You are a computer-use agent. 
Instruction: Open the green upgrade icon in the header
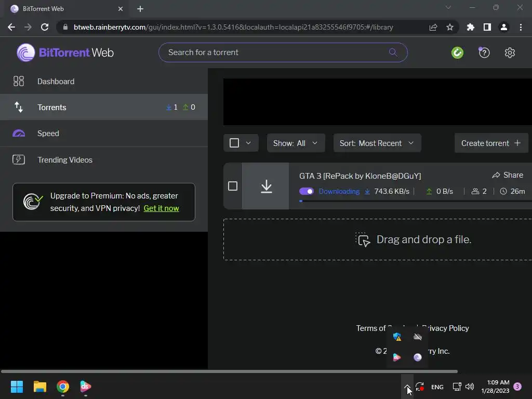click(x=457, y=52)
